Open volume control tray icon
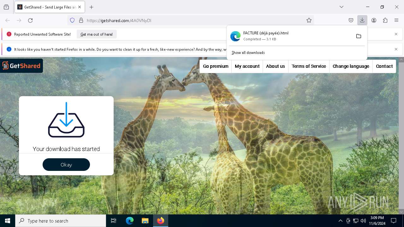 point(363,221)
